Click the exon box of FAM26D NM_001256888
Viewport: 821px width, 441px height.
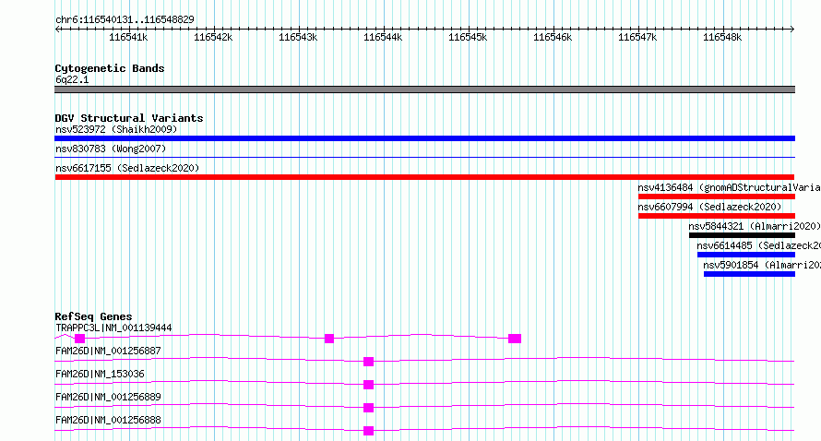[x=369, y=431]
